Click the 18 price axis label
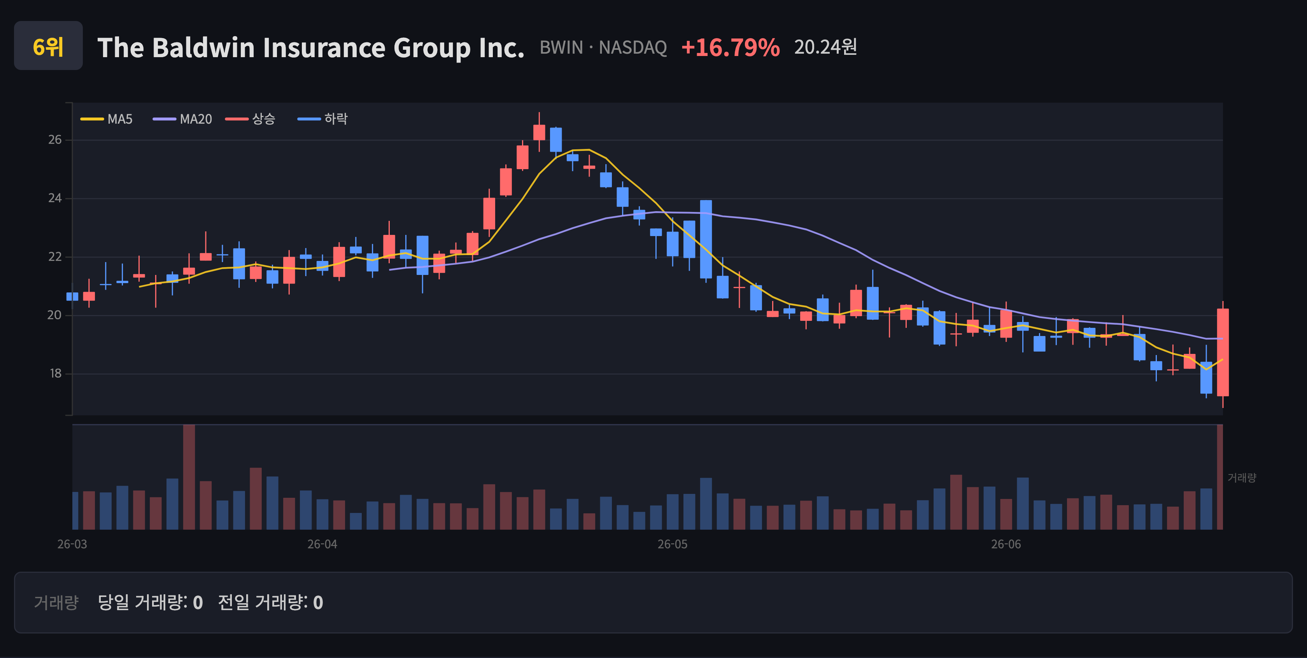This screenshot has height=658, width=1307. pos(55,373)
